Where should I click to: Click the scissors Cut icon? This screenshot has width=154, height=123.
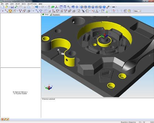point(25,7)
